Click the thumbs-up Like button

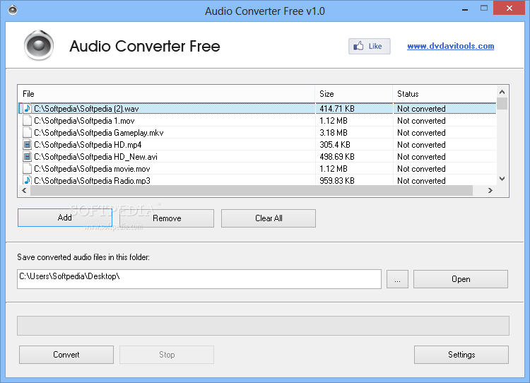coord(369,47)
